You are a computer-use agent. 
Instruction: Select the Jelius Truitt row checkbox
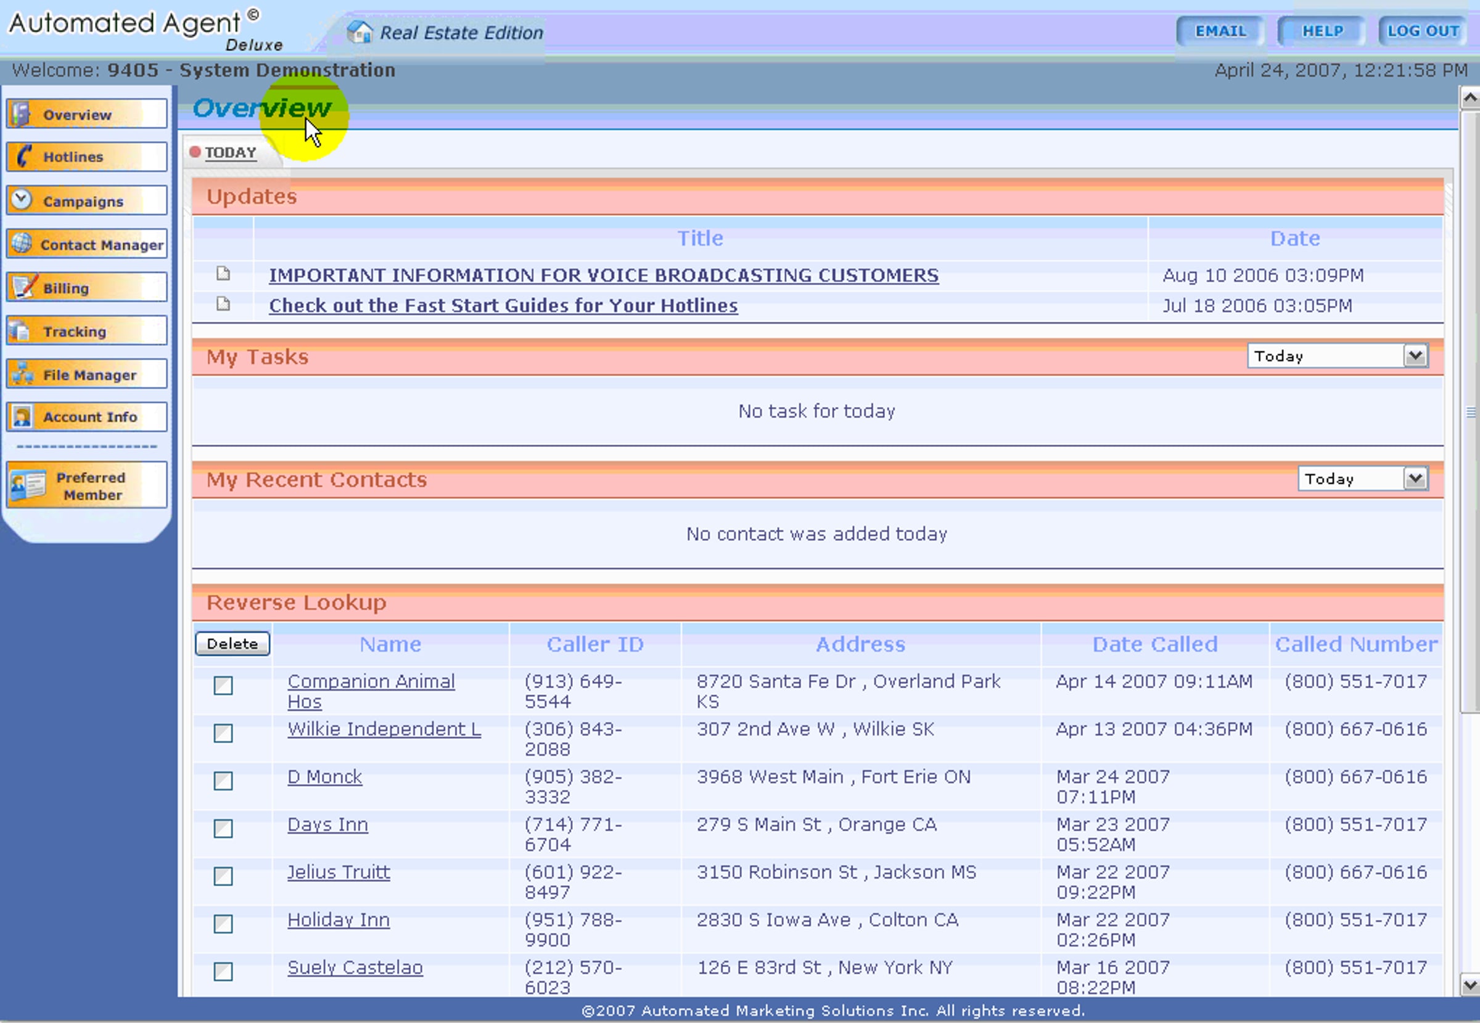[223, 876]
